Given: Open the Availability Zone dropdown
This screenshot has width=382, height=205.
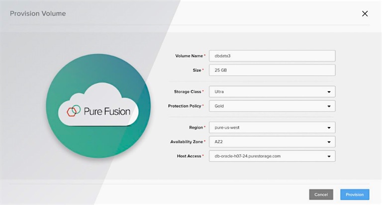Looking at the screenshot, I should tap(272, 142).
